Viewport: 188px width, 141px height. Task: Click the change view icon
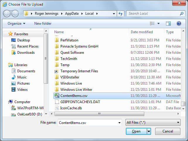point(152,23)
